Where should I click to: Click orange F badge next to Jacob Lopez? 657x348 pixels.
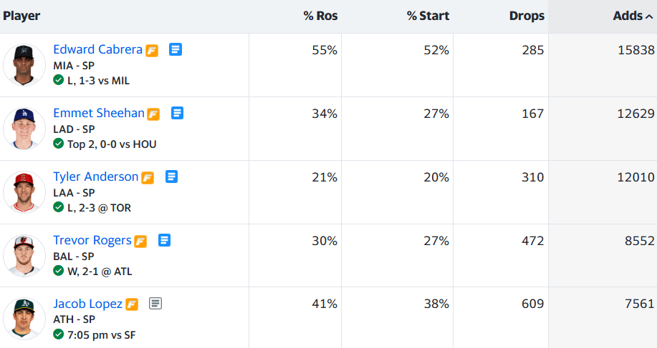pyautogui.click(x=132, y=304)
